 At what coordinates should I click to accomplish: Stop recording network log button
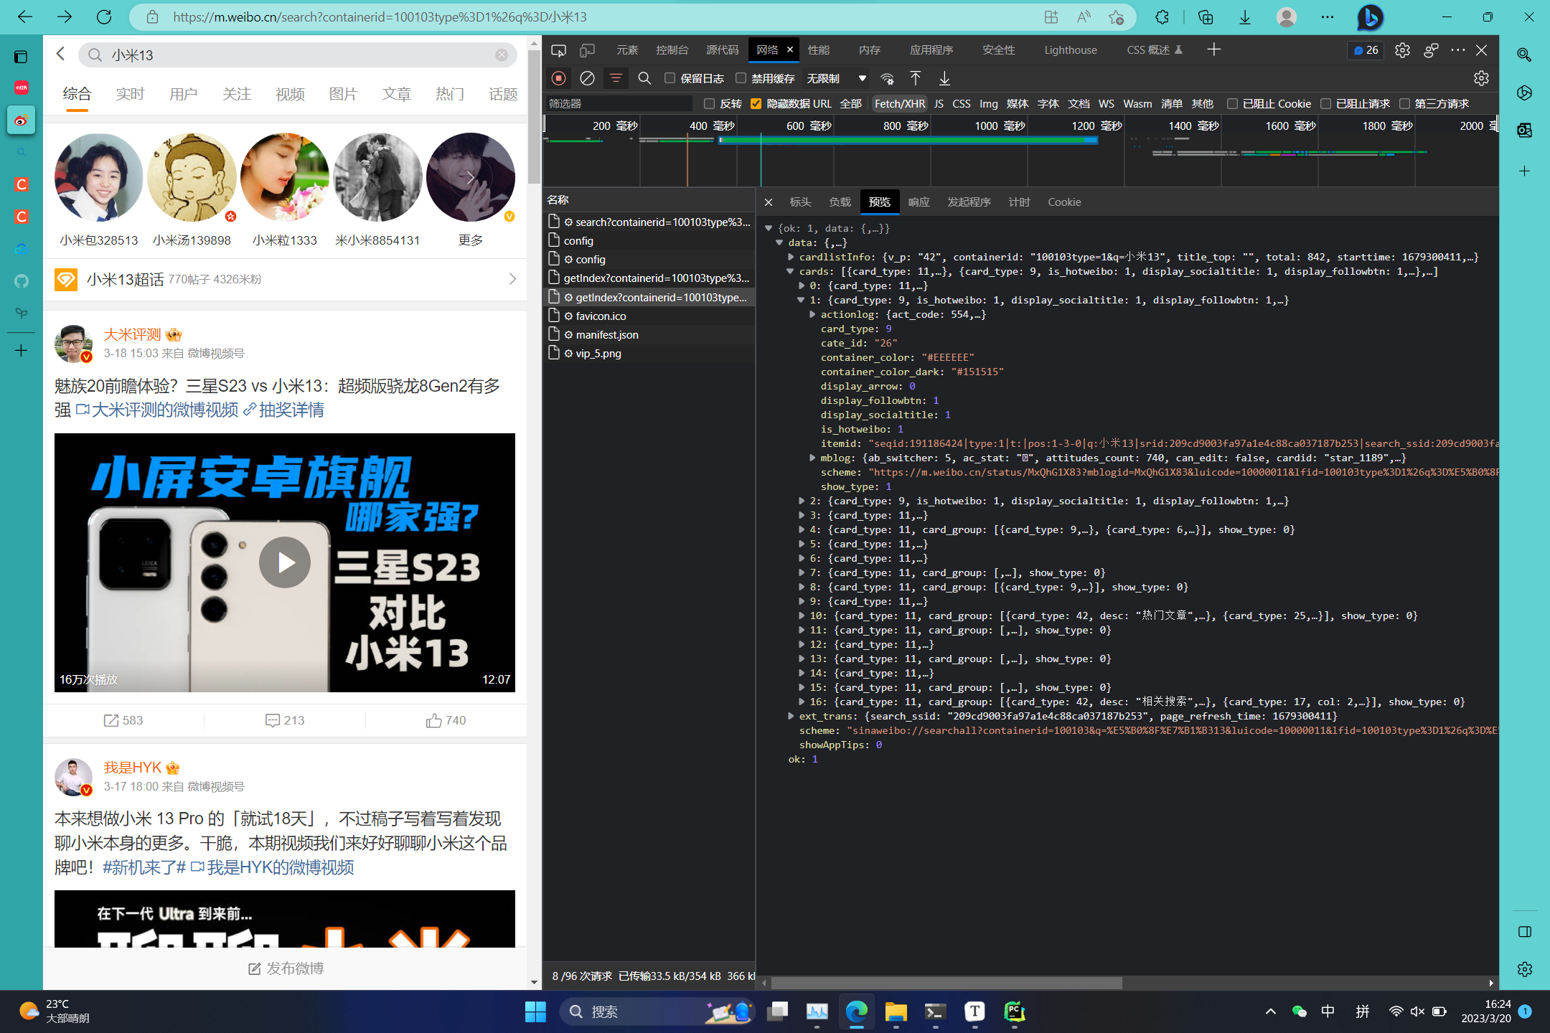558,78
